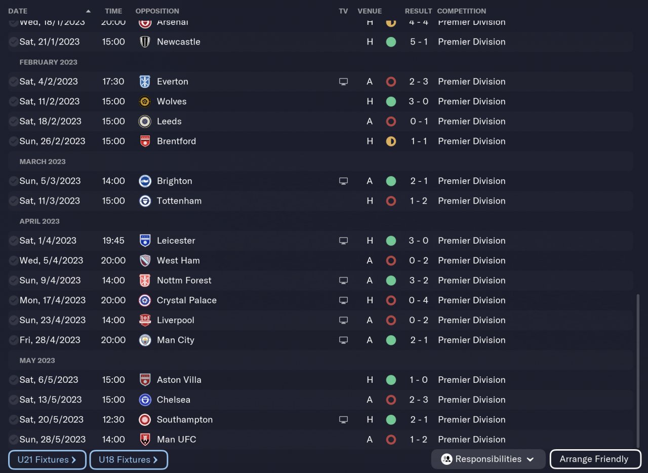
Task: Click the TV icon on Southampton fixture
Action: 343,419
